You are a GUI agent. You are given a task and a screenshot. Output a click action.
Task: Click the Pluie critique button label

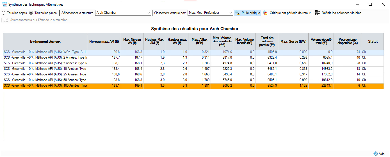pos(251,13)
